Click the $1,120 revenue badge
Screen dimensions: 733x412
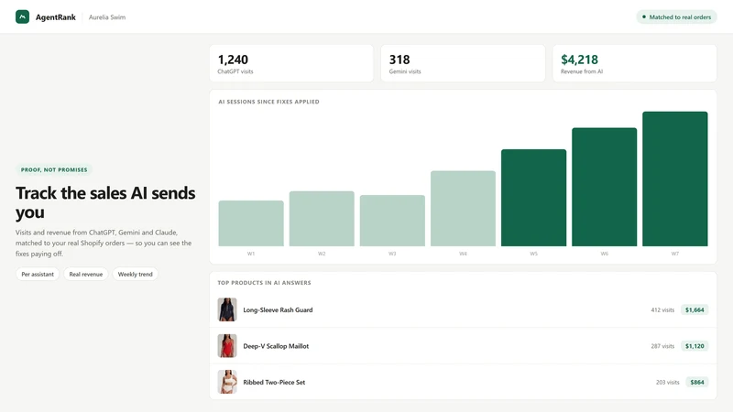coord(695,346)
